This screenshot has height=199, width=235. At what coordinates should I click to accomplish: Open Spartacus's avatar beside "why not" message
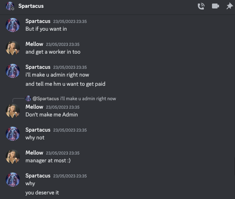(x=13, y=134)
